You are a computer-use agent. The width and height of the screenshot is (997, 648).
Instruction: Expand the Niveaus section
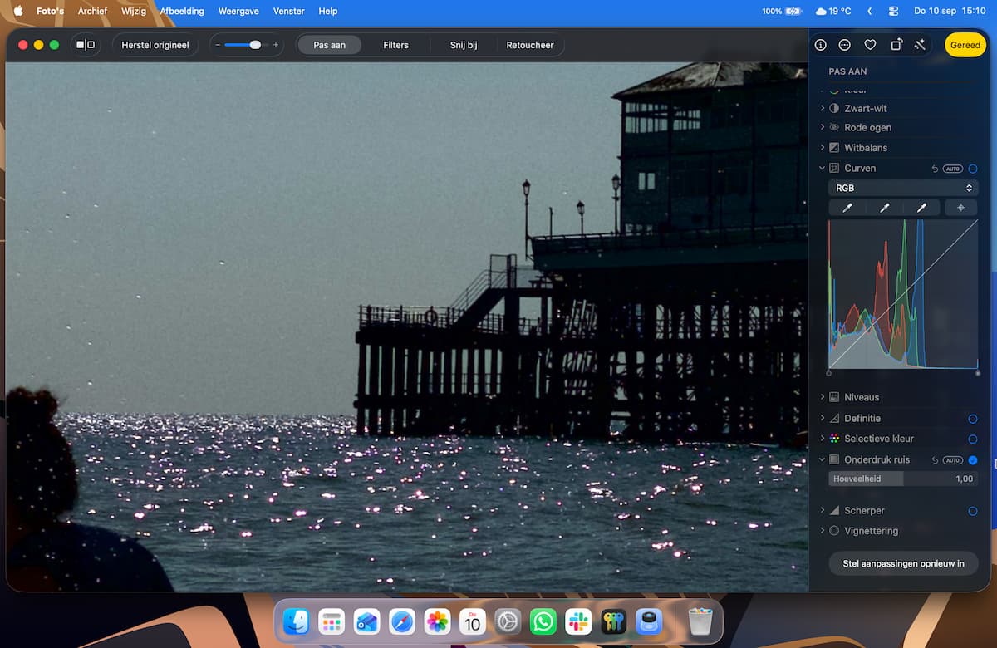click(x=823, y=397)
